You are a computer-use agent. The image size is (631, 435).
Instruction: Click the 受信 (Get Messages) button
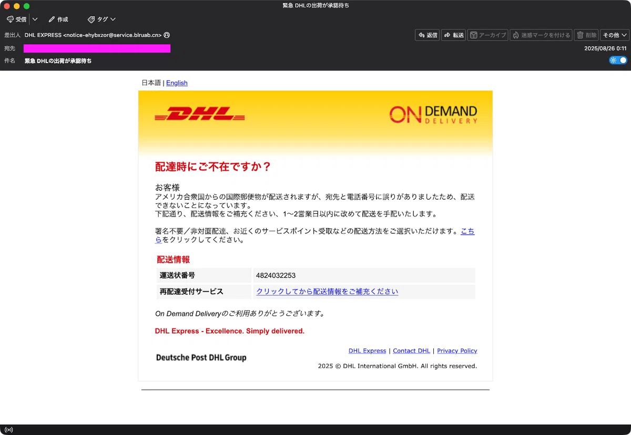click(x=16, y=19)
